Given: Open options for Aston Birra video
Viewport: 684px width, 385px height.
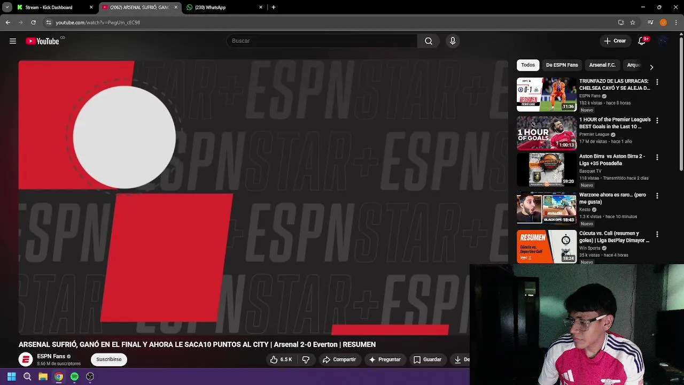Looking at the screenshot, I should [657, 158].
